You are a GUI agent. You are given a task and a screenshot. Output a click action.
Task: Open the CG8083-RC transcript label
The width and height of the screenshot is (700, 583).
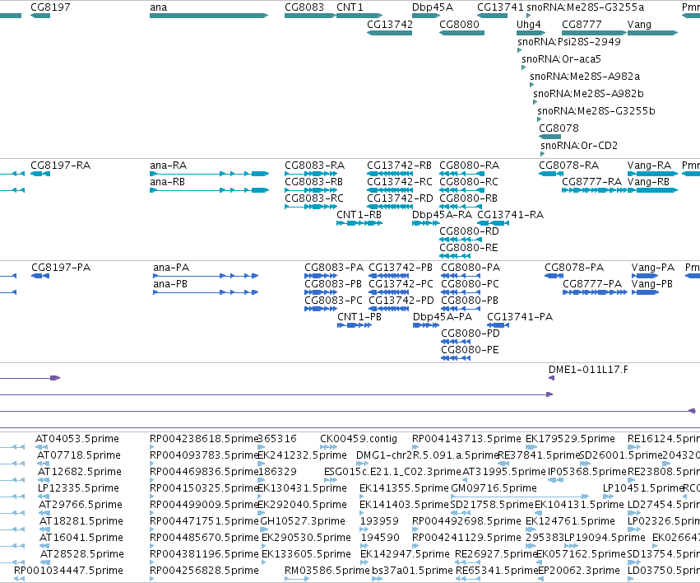point(314,198)
